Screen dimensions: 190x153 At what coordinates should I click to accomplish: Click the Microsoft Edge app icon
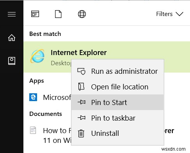click(x=33, y=97)
